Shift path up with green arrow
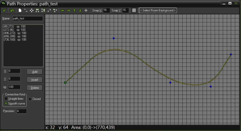This screenshot has height=131, width=241. click(x=74, y=10)
